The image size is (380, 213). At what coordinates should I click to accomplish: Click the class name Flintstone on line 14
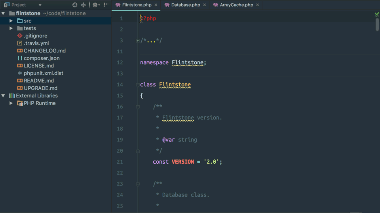pyautogui.click(x=175, y=84)
